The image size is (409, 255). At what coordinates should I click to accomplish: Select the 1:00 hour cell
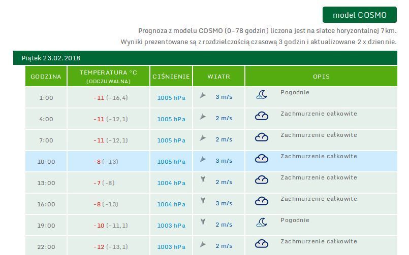[x=46, y=97]
